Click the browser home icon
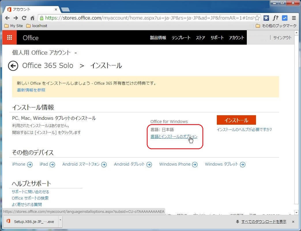301x231 pixels. pyautogui.click(x=33, y=18)
